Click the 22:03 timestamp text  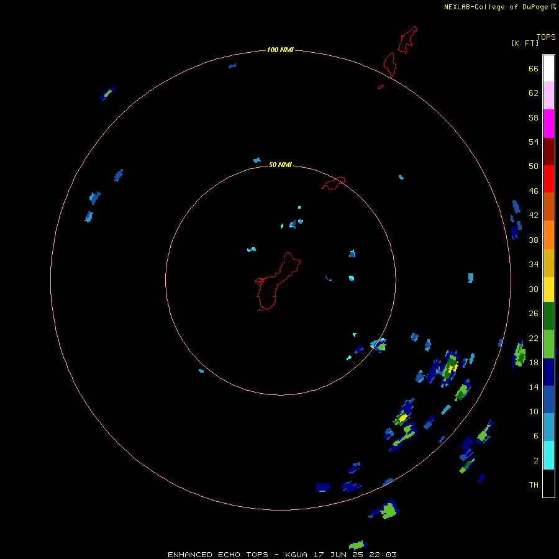pos(383,555)
